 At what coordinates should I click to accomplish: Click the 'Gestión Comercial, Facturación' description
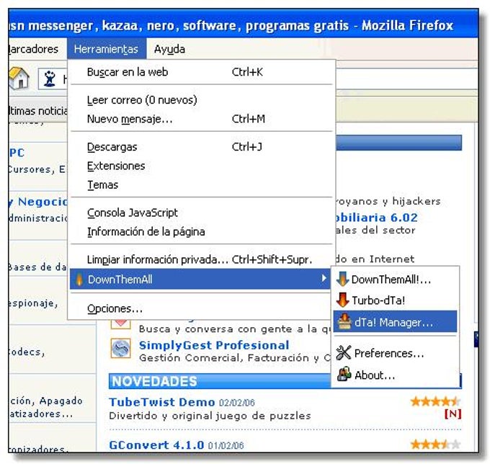(x=235, y=358)
